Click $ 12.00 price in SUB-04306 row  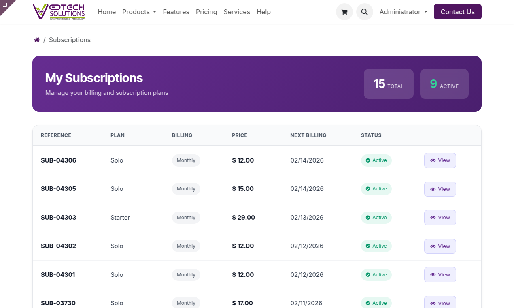[x=243, y=160]
